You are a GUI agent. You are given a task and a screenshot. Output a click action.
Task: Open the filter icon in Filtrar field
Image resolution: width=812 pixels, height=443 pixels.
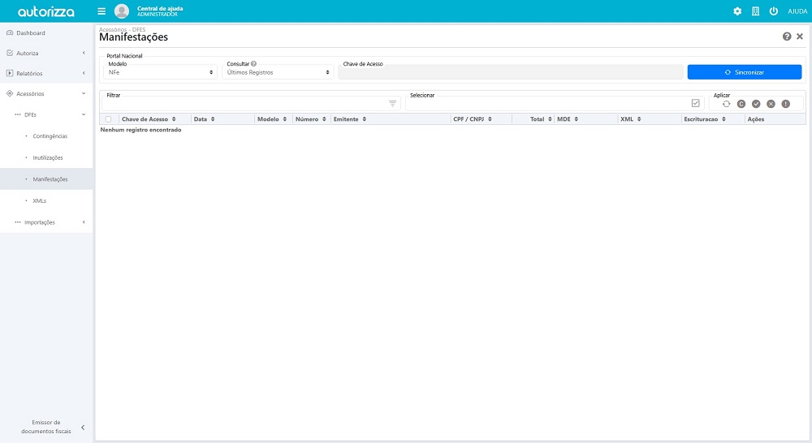pos(392,104)
